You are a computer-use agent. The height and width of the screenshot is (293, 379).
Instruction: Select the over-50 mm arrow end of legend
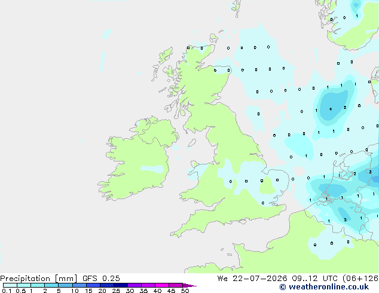pos(189,285)
